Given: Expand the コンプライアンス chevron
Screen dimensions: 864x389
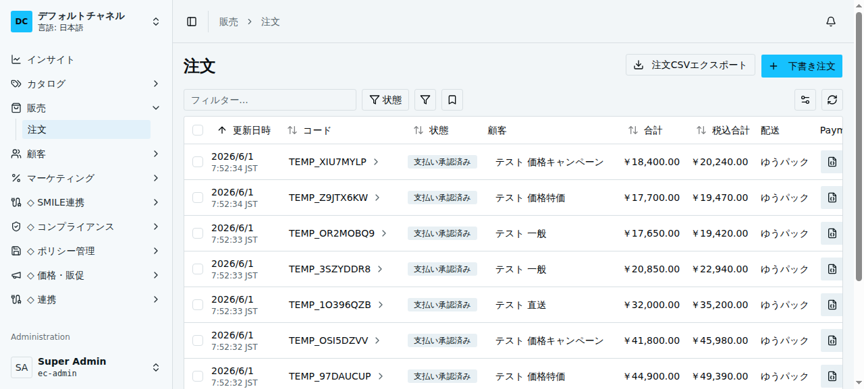Looking at the screenshot, I should pyautogui.click(x=156, y=227).
